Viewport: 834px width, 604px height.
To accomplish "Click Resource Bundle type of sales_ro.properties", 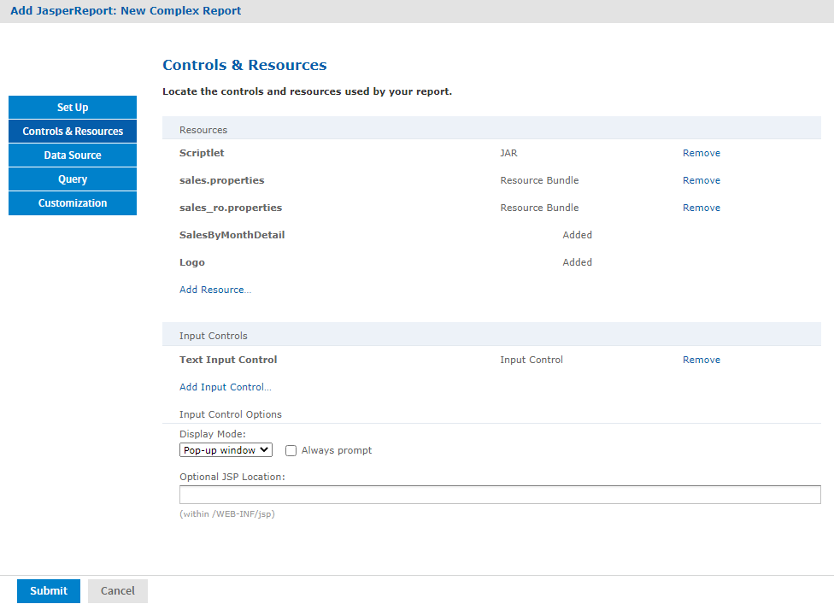I will click(x=539, y=208).
